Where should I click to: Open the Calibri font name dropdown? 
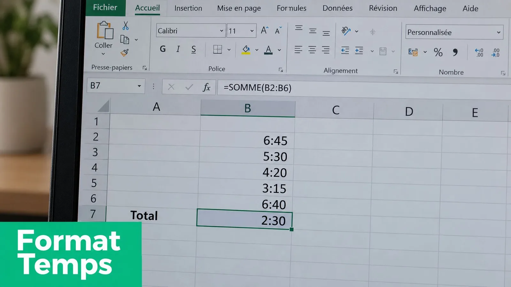(221, 31)
